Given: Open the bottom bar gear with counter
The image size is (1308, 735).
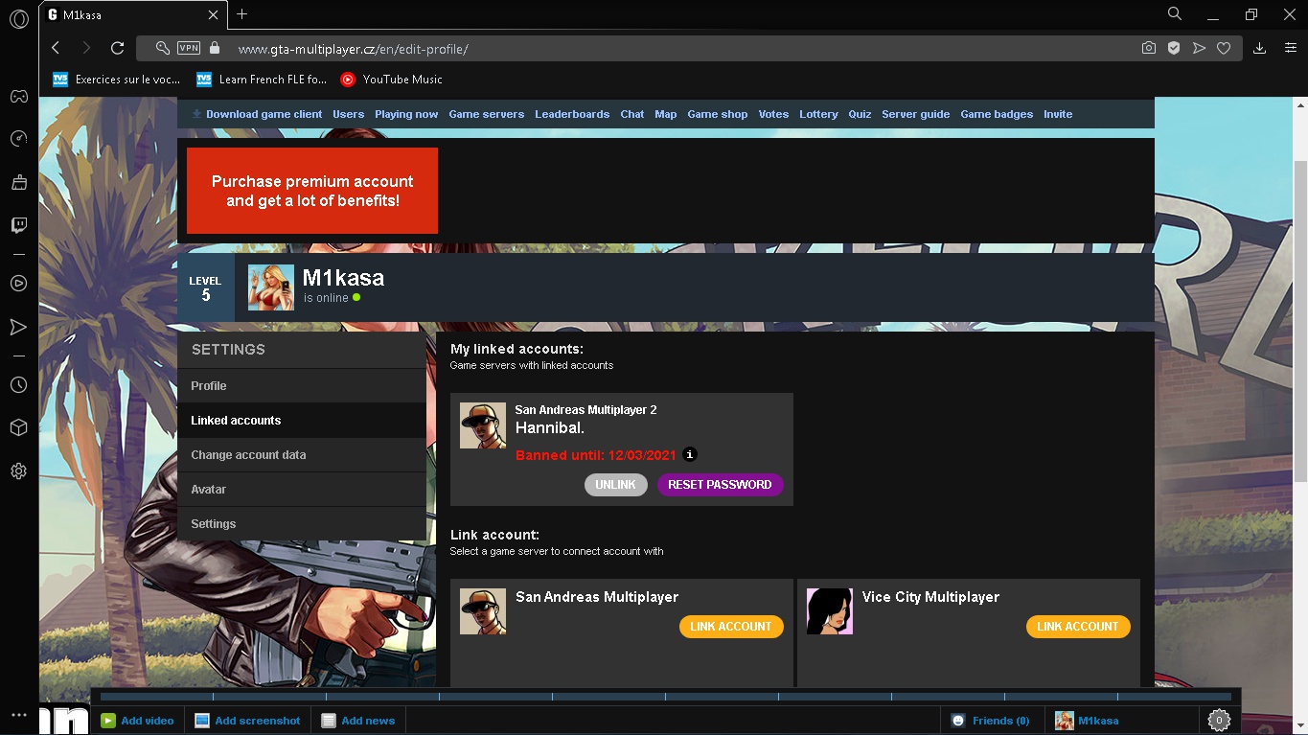Looking at the screenshot, I should coord(1219,720).
